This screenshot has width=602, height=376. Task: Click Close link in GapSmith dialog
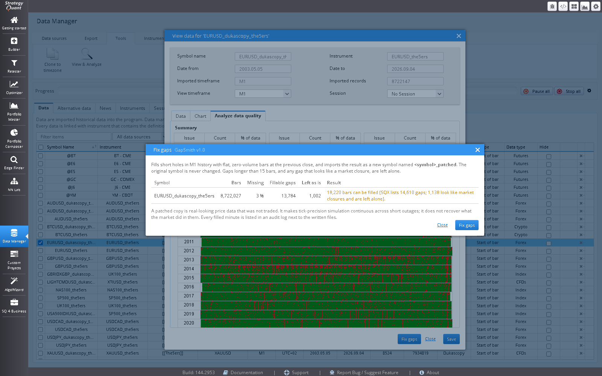442,225
